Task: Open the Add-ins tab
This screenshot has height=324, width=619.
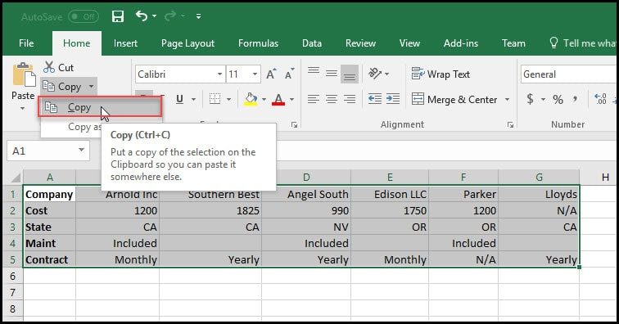Action: [x=461, y=43]
